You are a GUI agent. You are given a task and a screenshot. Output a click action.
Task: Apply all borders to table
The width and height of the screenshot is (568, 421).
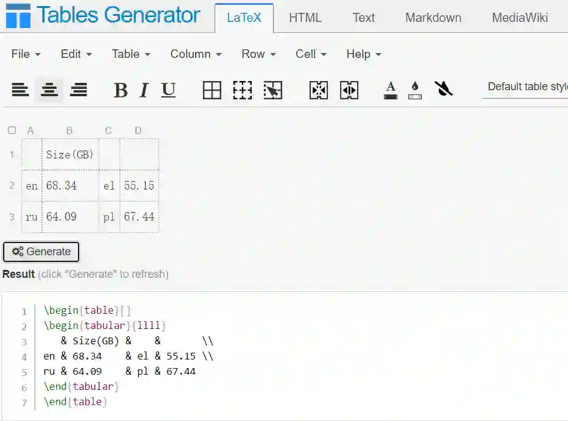coord(212,90)
